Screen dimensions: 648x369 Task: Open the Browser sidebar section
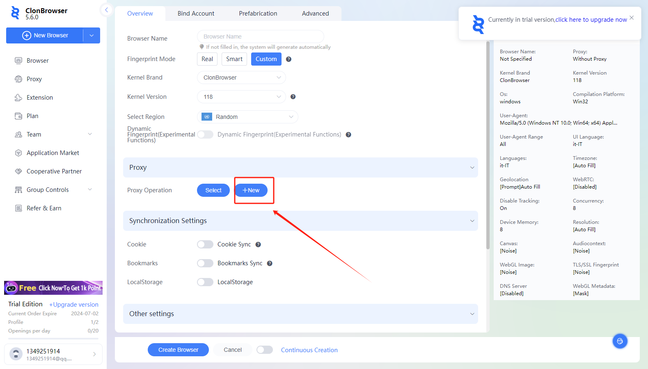(38, 61)
